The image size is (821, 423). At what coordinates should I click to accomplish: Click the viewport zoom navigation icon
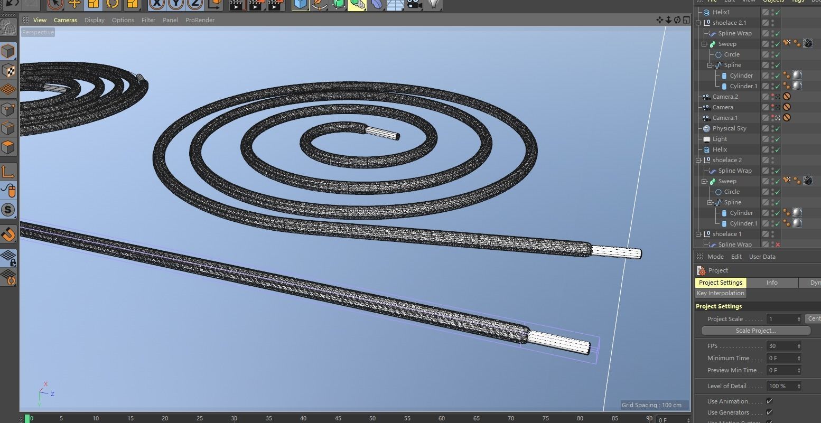coord(668,20)
